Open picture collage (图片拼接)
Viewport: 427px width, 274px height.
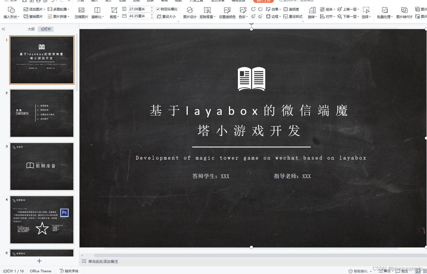coord(58,17)
